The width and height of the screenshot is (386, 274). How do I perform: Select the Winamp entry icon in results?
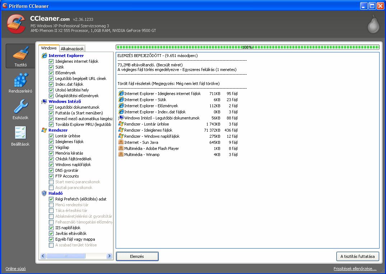pyautogui.click(x=121, y=155)
